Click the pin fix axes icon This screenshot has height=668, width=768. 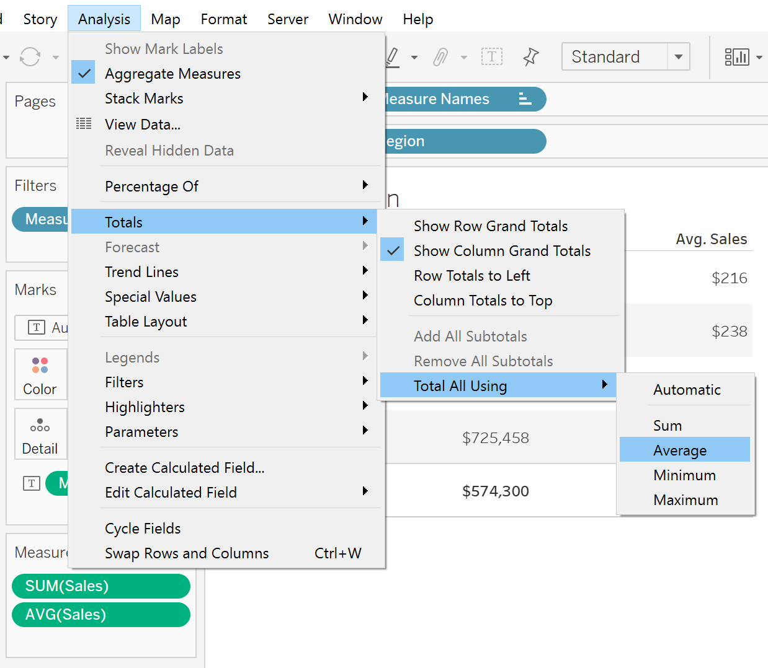coord(531,57)
